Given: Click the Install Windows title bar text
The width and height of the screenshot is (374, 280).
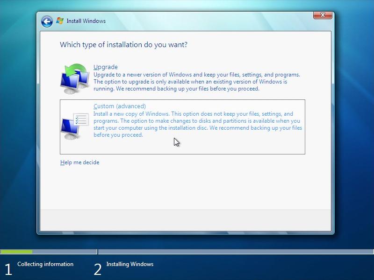Looking at the screenshot, I should pyautogui.click(x=87, y=21).
